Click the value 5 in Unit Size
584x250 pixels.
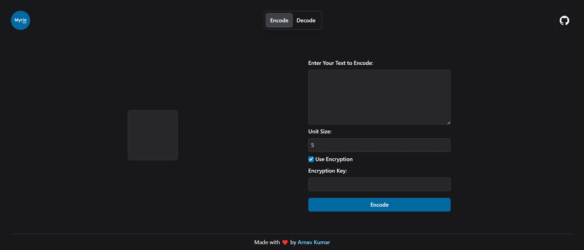point(313,145)
